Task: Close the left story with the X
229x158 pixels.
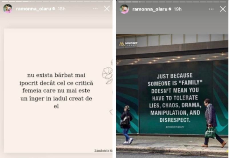Action: tap(107, 9)
